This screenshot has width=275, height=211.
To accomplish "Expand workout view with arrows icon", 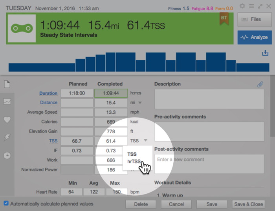I will click(x=260, y=7).
